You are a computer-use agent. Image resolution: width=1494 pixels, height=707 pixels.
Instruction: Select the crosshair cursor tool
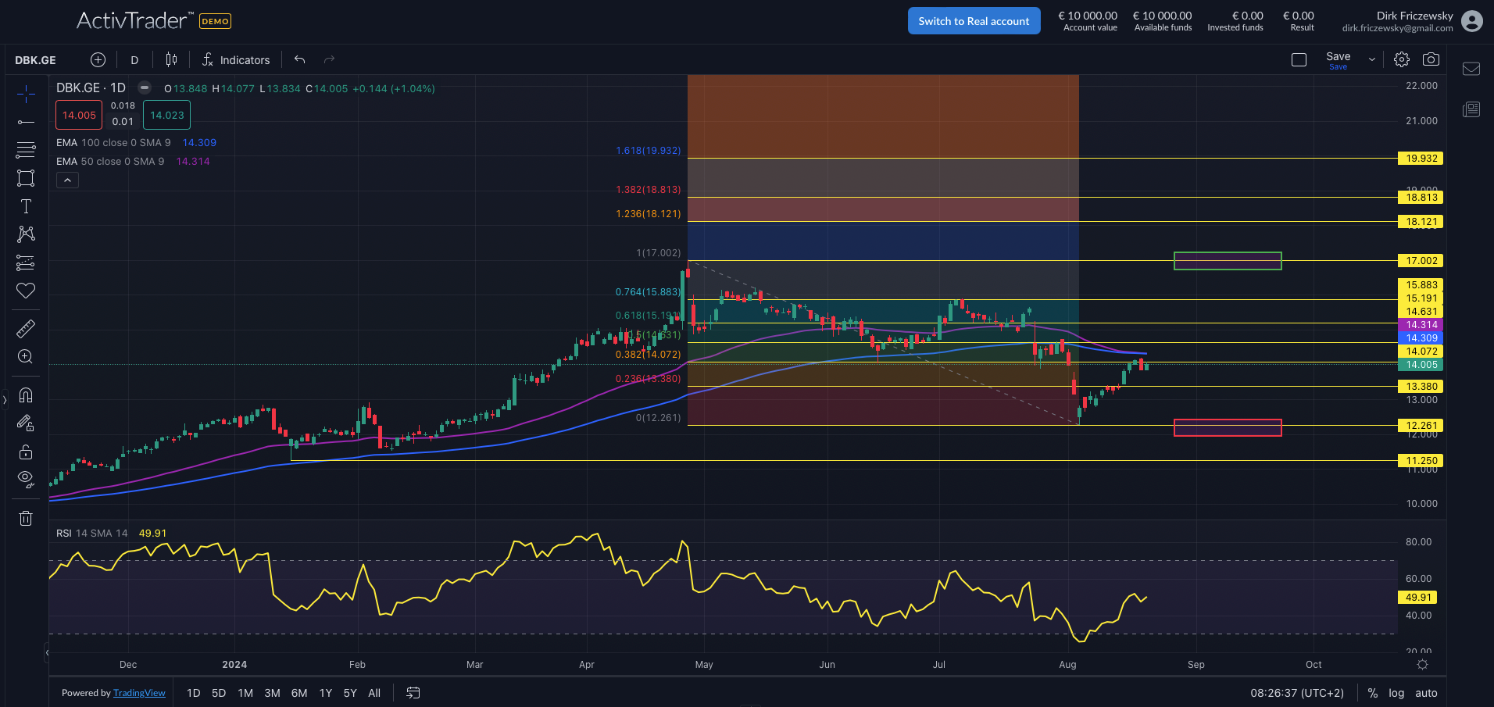click(x=26, y=94)
